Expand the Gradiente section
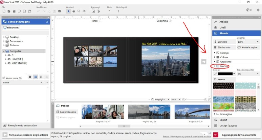This screenshot has width=262, height=140. 215,62
